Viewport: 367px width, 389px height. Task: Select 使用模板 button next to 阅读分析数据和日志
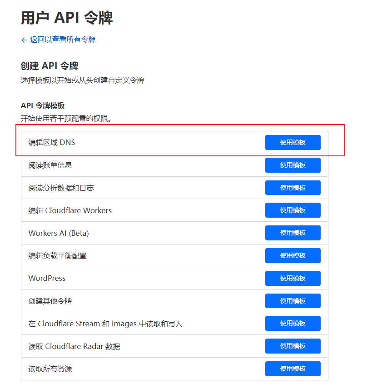(x=293, y=188)
